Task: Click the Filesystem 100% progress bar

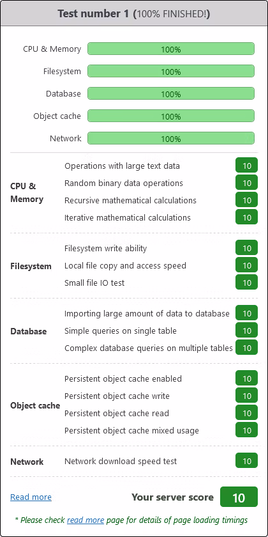Action: coord(171,71)
